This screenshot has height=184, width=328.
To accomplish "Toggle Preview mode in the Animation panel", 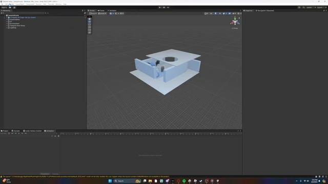I will pyautogui.click(x=4, y=133).
